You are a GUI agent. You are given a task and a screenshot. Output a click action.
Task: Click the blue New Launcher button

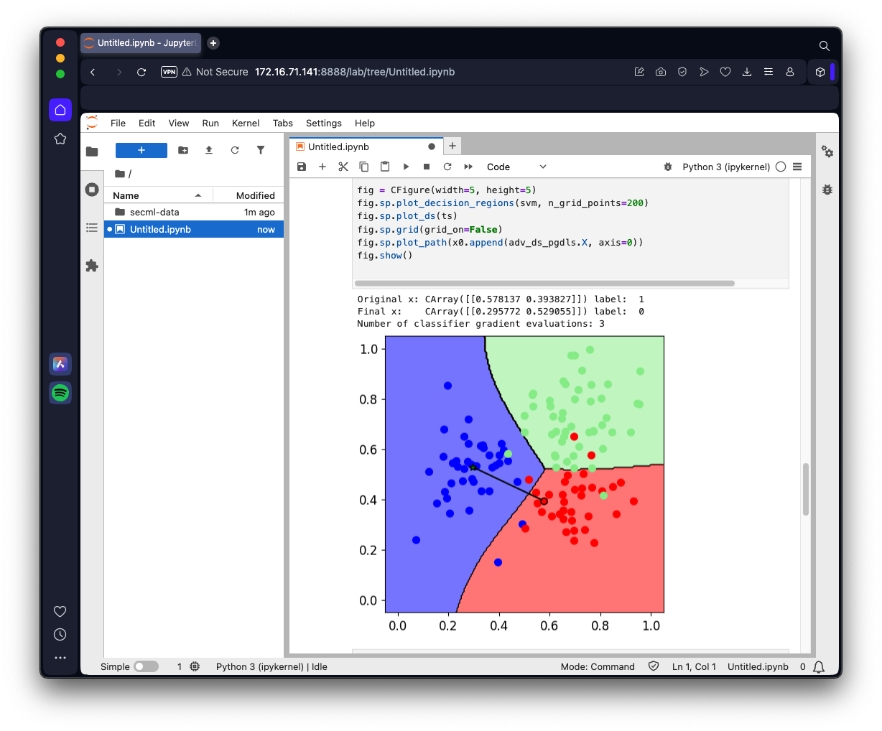(x=141, y=150)
